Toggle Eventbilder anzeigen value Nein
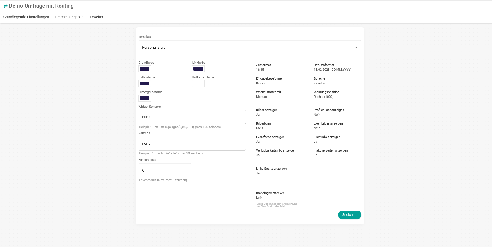This screenshot has height=247, width=492. (317, 128)
